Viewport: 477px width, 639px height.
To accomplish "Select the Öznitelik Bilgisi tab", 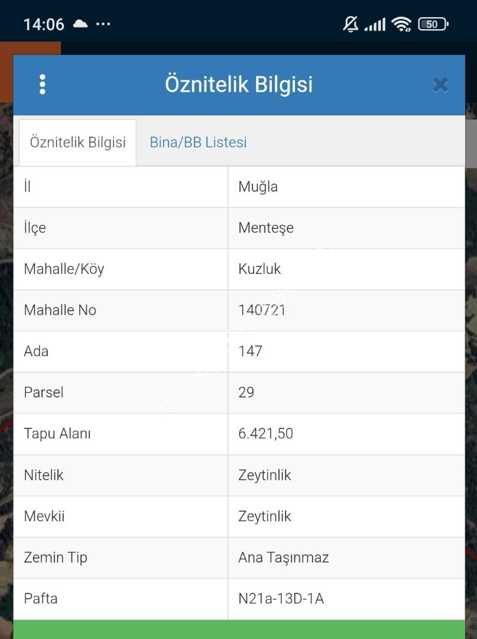I will point(78,142).
